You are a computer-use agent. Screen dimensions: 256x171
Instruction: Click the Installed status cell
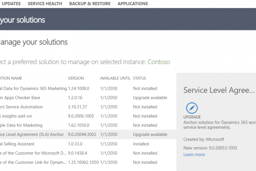(141, 144)
